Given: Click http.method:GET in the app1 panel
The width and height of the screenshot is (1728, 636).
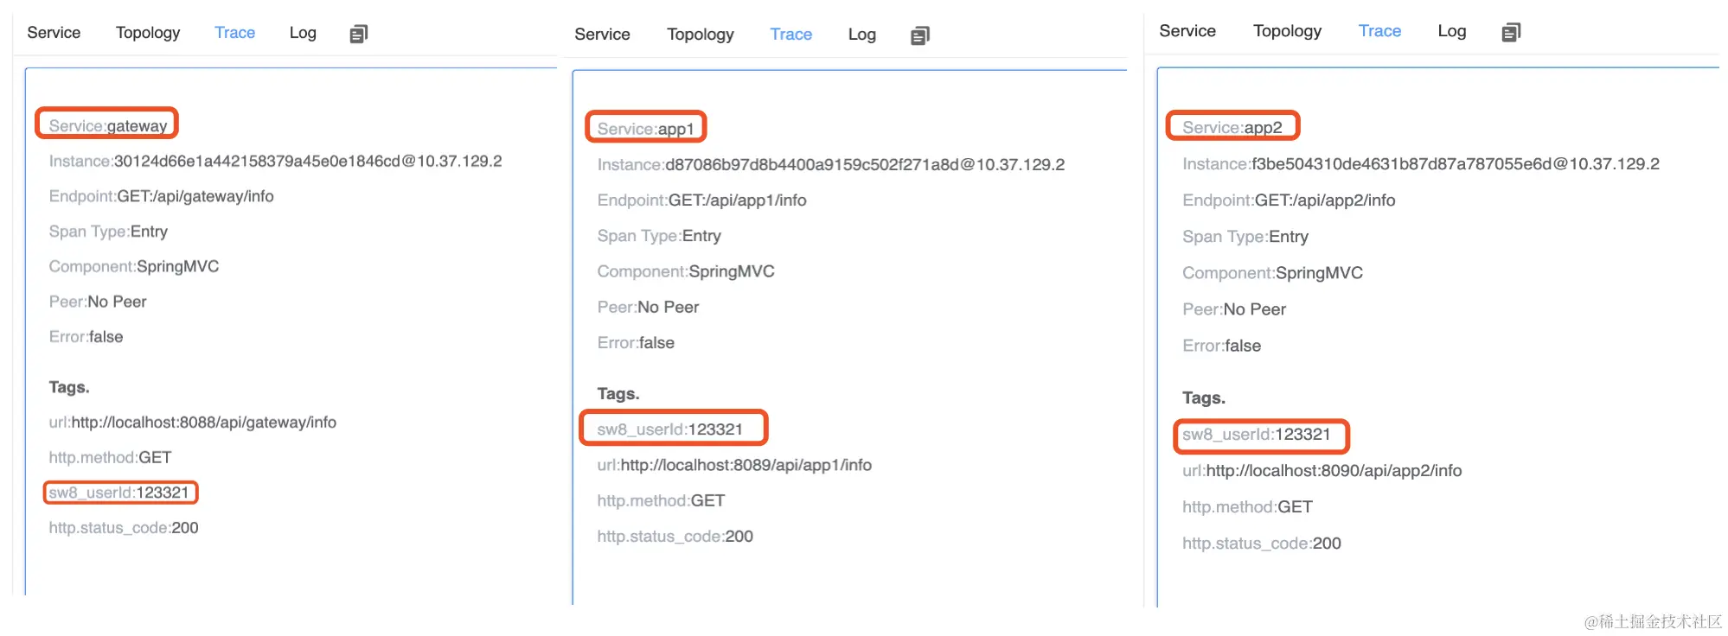Looking at the screenshot, I should coord(661,501).
